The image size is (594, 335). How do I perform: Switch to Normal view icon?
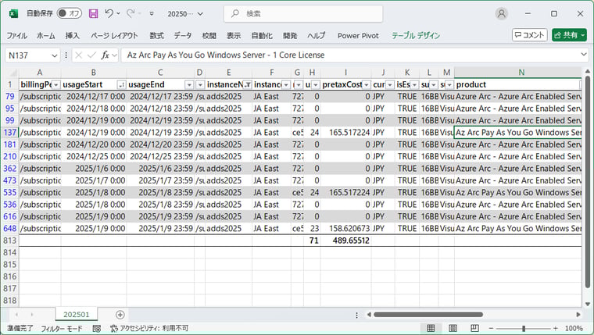(431, 328)
